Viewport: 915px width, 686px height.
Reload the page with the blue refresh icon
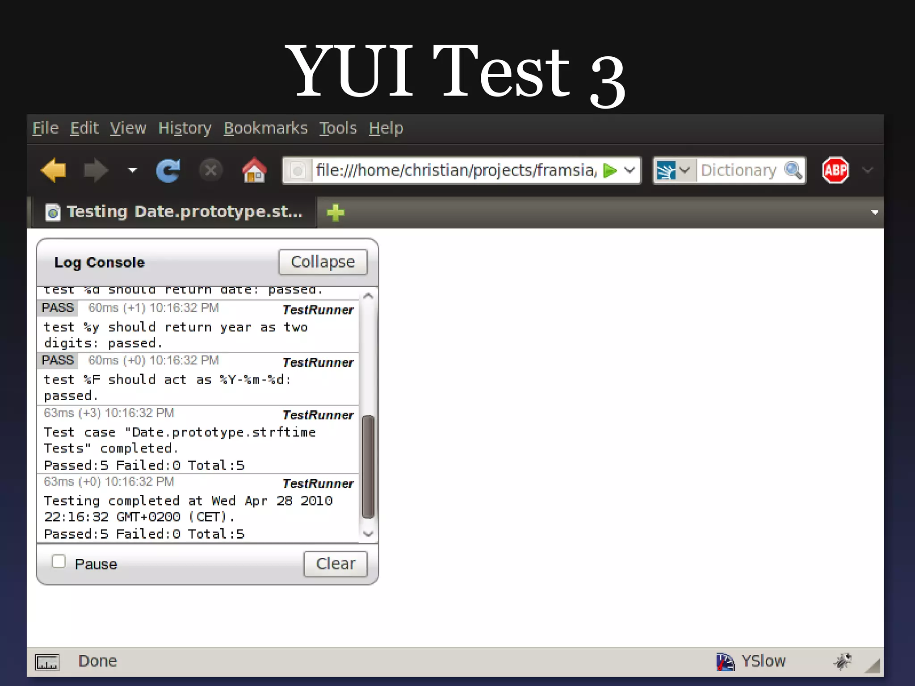coord(168,170)
